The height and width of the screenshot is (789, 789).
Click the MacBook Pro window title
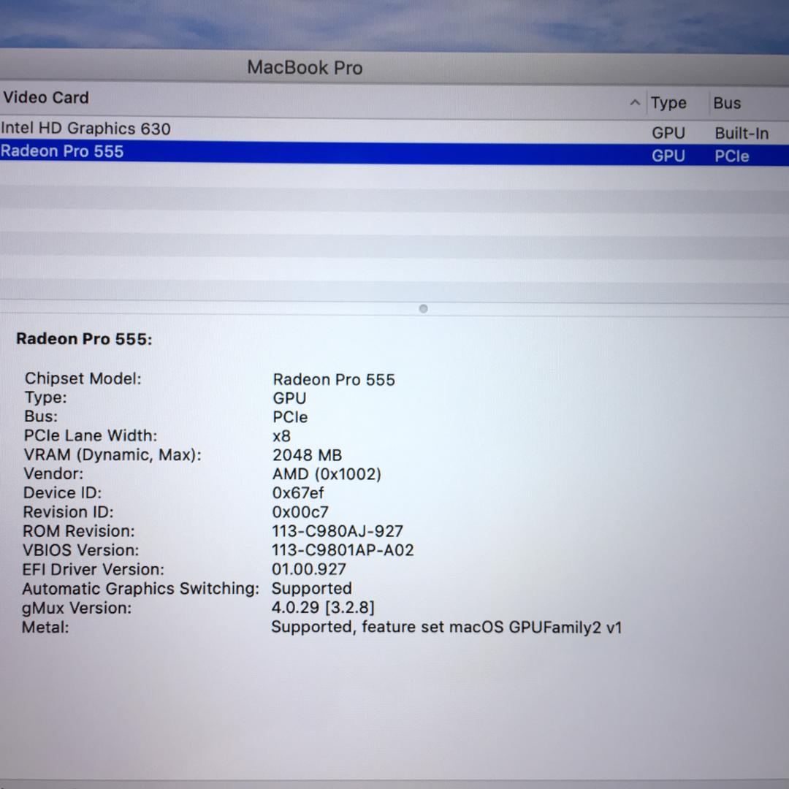click(x=305, y=67)
